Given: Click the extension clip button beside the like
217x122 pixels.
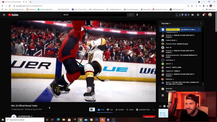Looking at the screenshot, I should click(x=92, y=109).
